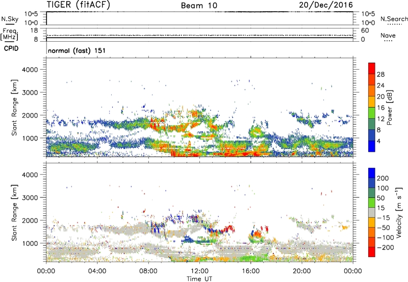Click the left 10^5 N.Sky axis tick
This screenshot has width=408, height=282.
[x=31, y=14]
